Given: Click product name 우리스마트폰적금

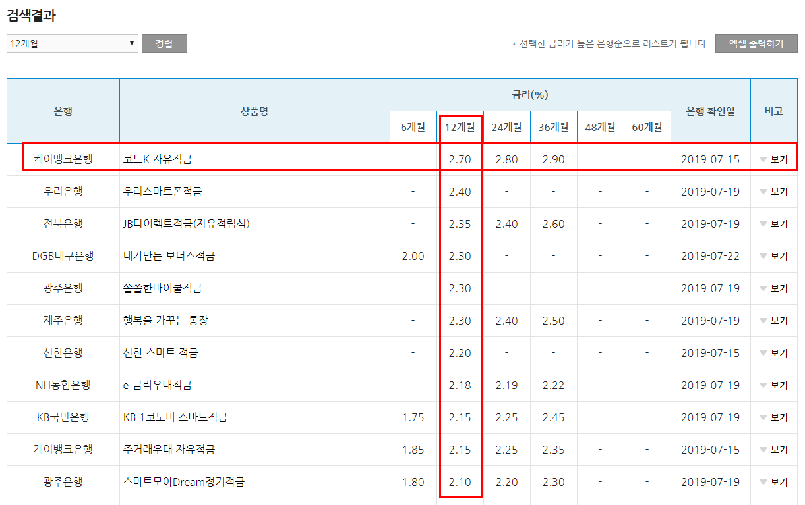Looking at the screenshot, I should 163,192.
